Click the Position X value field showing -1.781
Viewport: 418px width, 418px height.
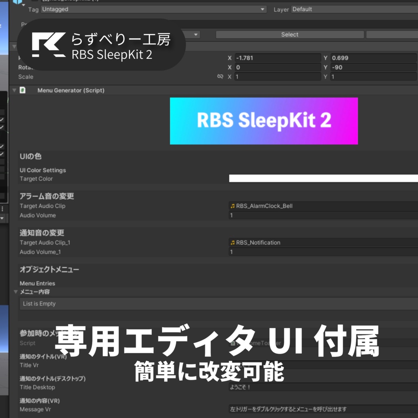(278, 58)
